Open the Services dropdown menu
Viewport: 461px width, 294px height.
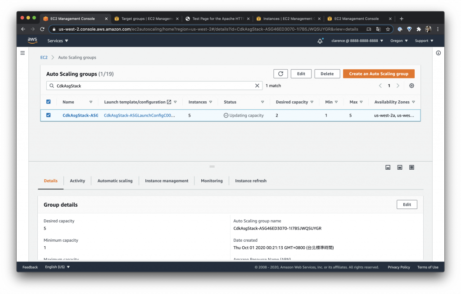pos(58,41)
